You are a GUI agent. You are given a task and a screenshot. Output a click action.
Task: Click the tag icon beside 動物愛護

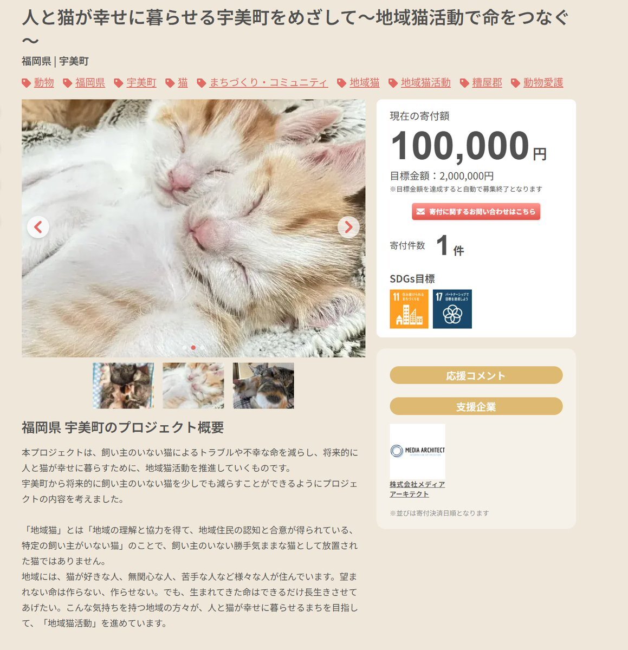click(x=515, y=83)
